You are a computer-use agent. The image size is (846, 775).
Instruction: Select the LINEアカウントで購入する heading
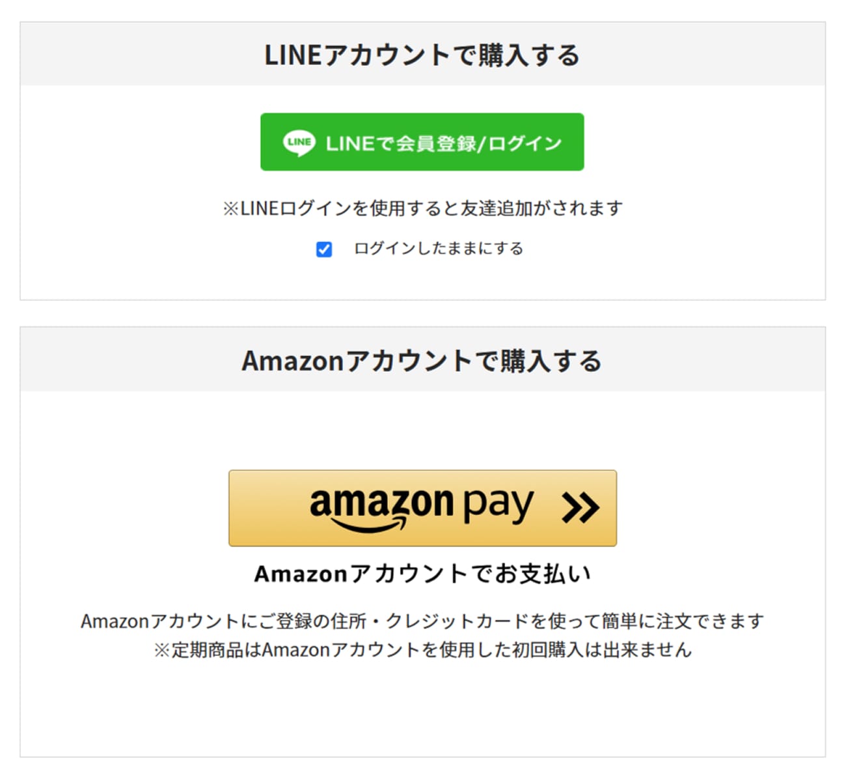pyautogui.click(x=422, y=55)
